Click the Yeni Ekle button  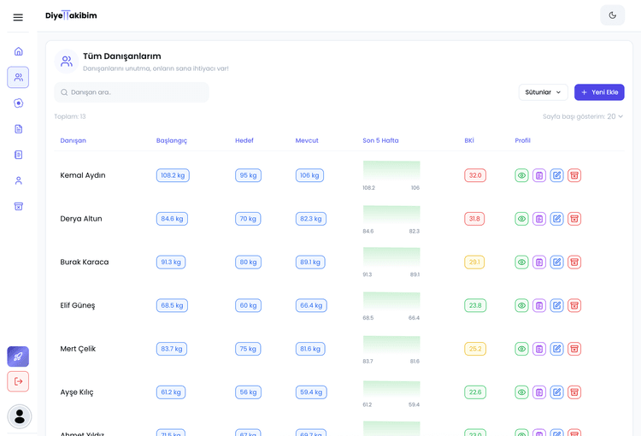pos(599,92)
